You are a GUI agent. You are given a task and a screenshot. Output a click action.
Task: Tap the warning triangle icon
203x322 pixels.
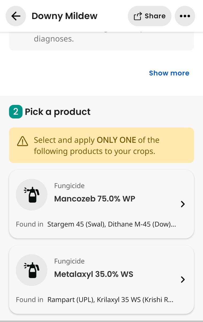22,141
